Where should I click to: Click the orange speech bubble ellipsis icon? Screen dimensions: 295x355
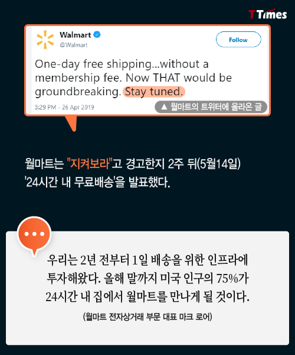point(34,235)
